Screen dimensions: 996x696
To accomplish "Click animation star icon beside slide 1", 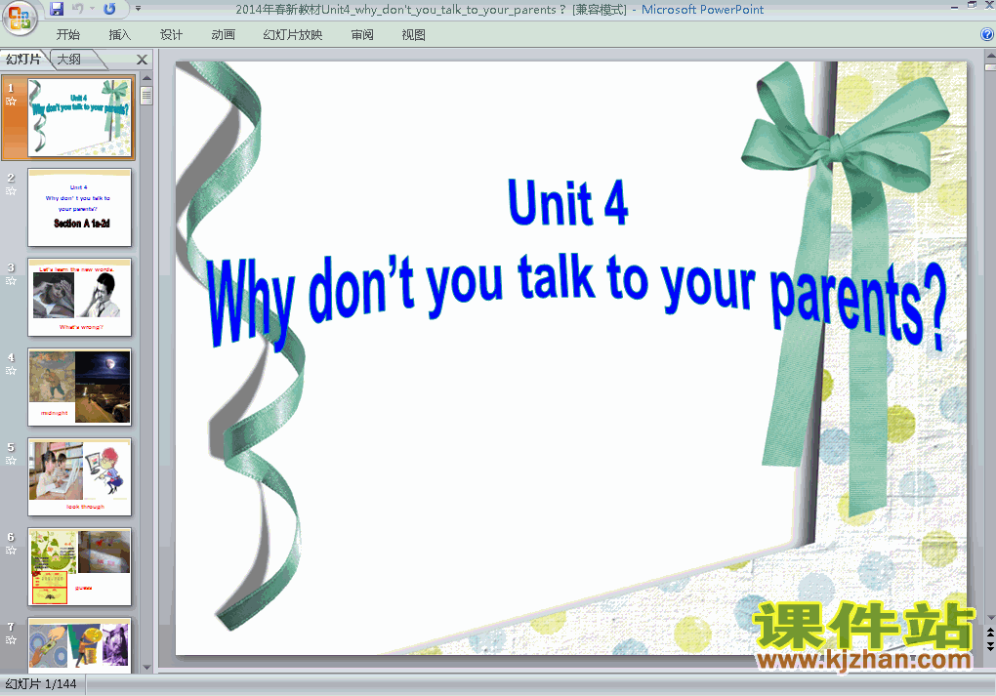I will click(11, 101).
